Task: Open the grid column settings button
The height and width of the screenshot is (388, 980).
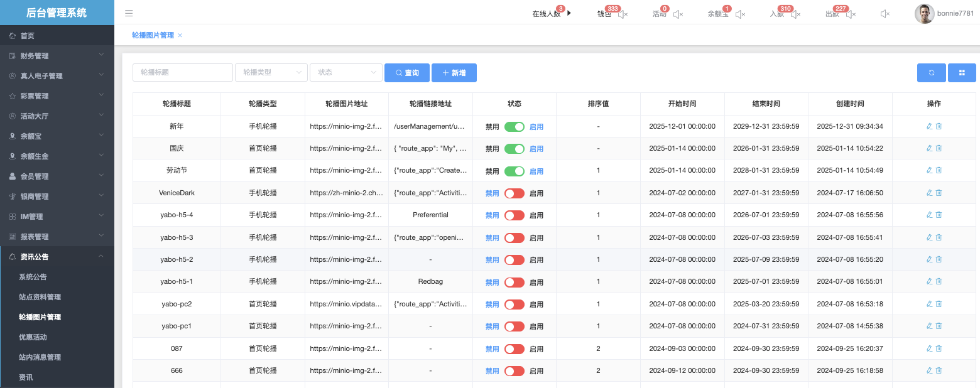Action: [x=962, y=73]
